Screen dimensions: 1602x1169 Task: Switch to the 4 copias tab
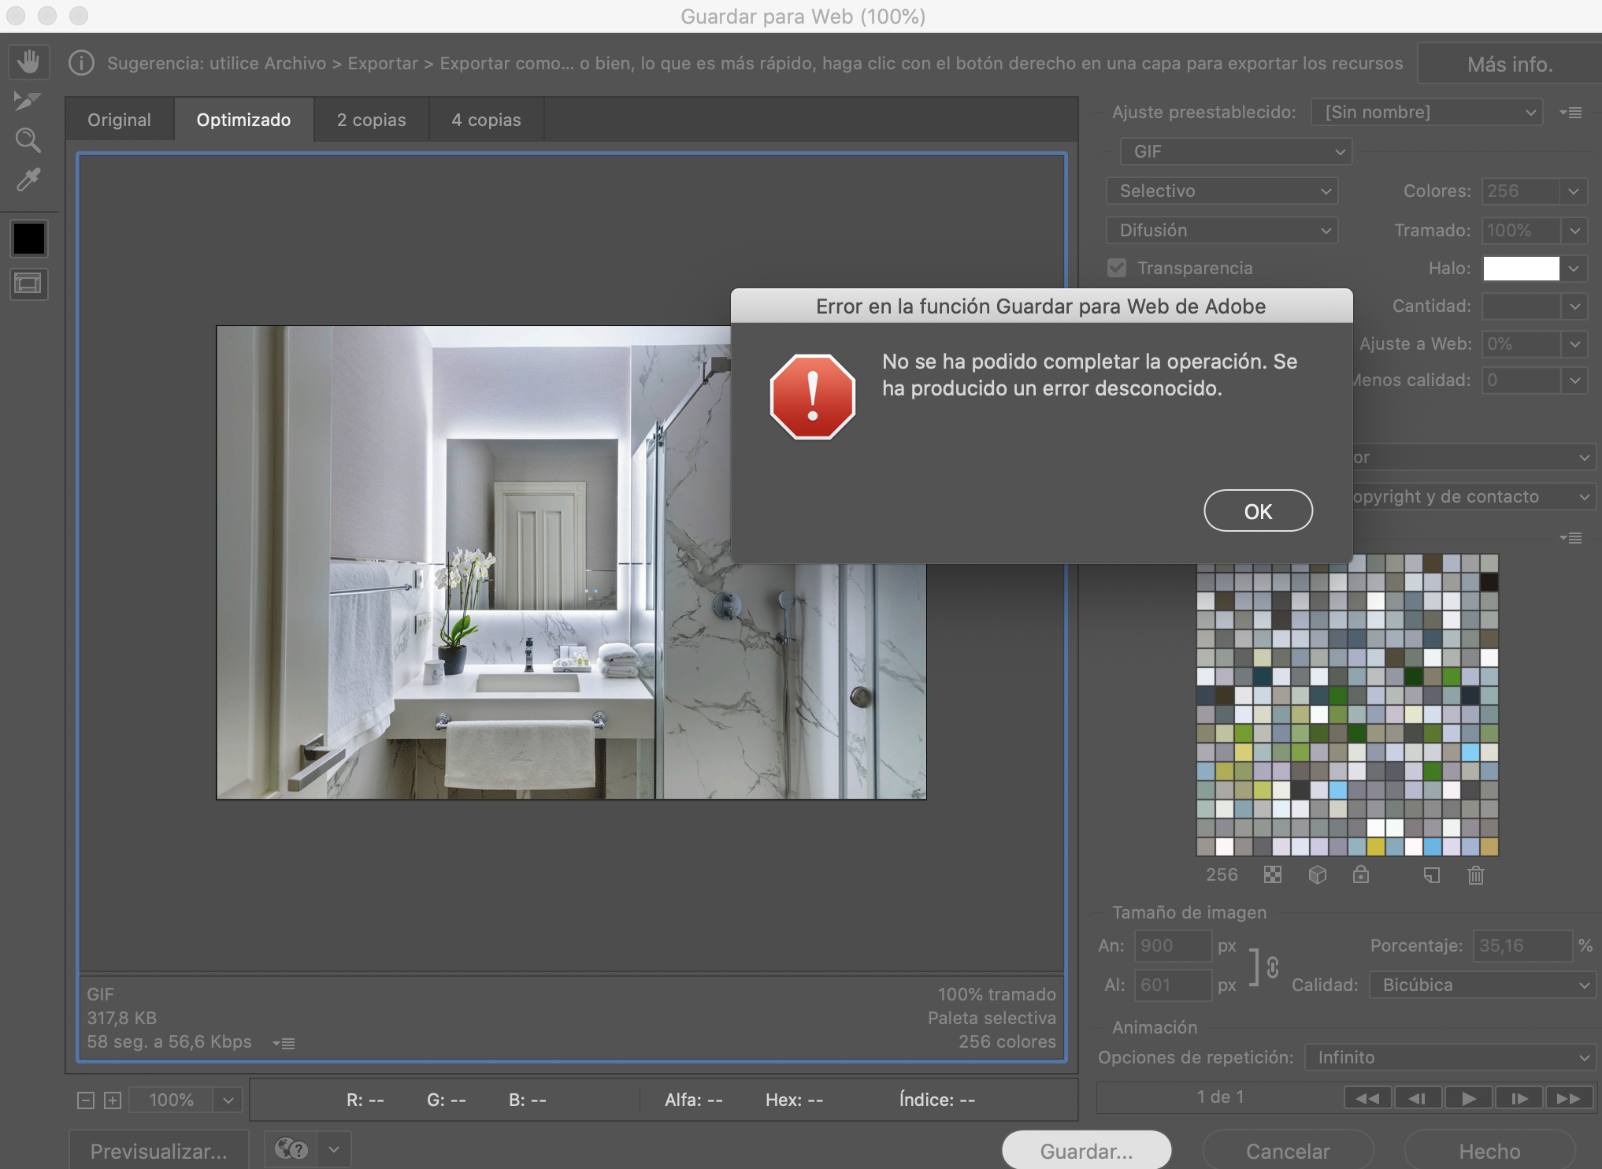click(x=486, y=120)
